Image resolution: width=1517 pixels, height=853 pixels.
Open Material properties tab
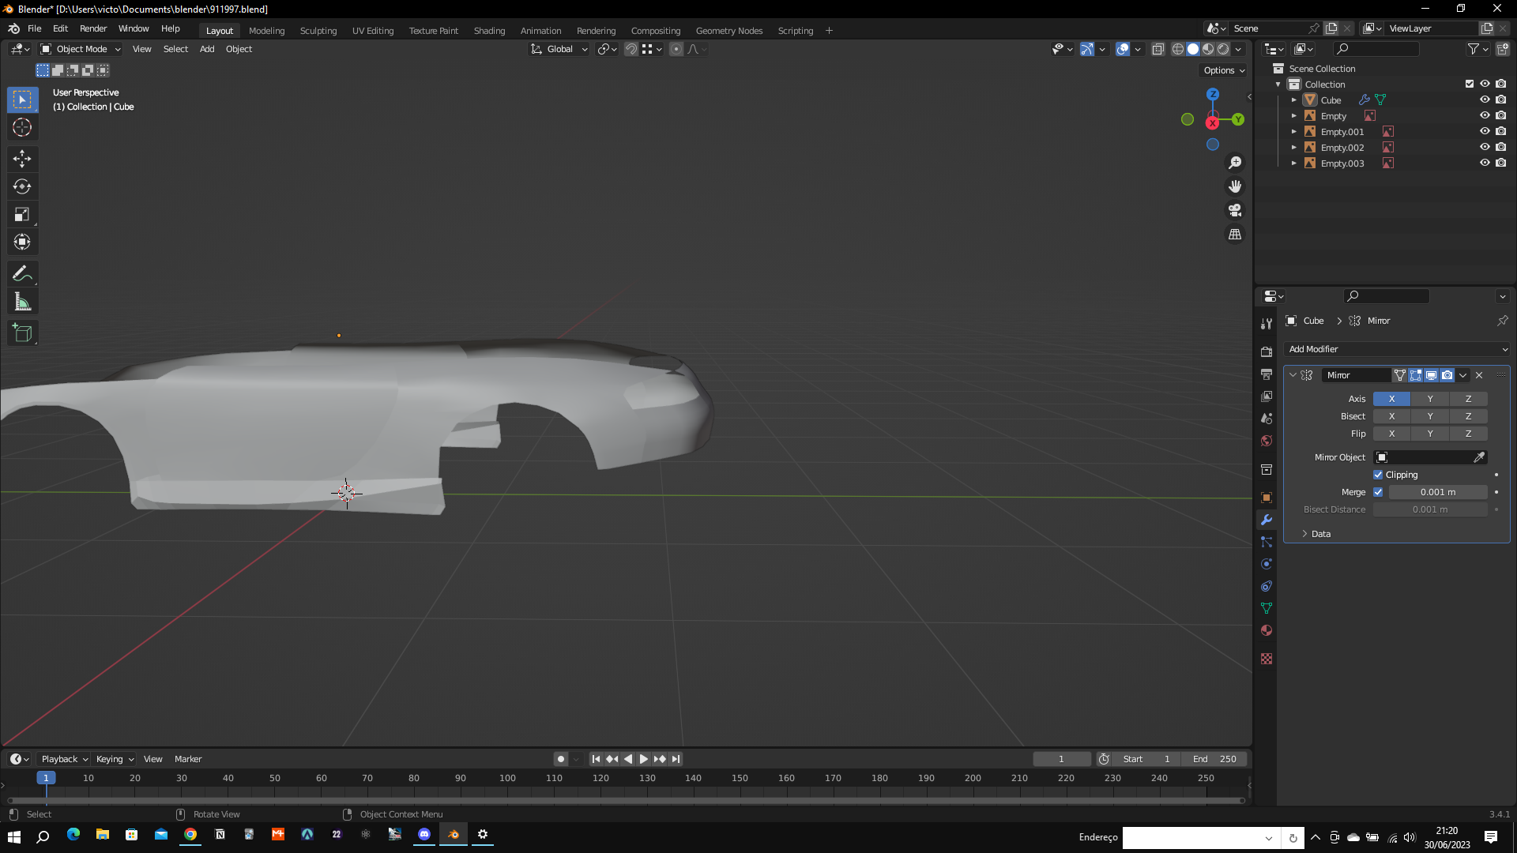(1267, 630)
